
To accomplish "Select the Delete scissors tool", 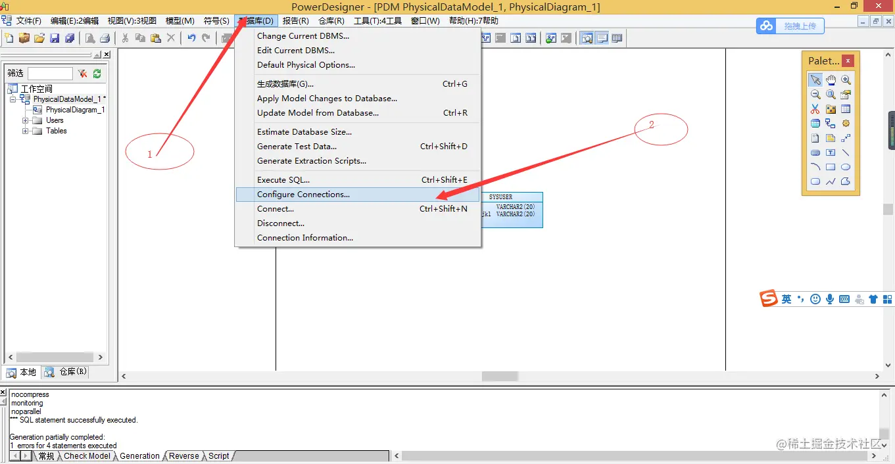I will click(815, 108).
